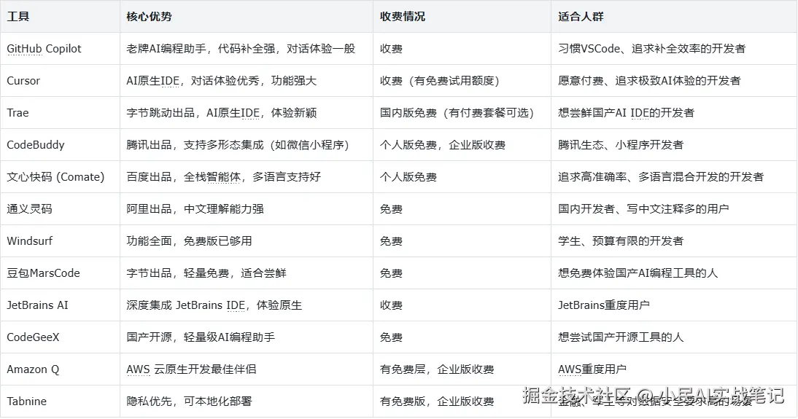Click 有免费版，企业版收费 pricing cell

point(437,402)
